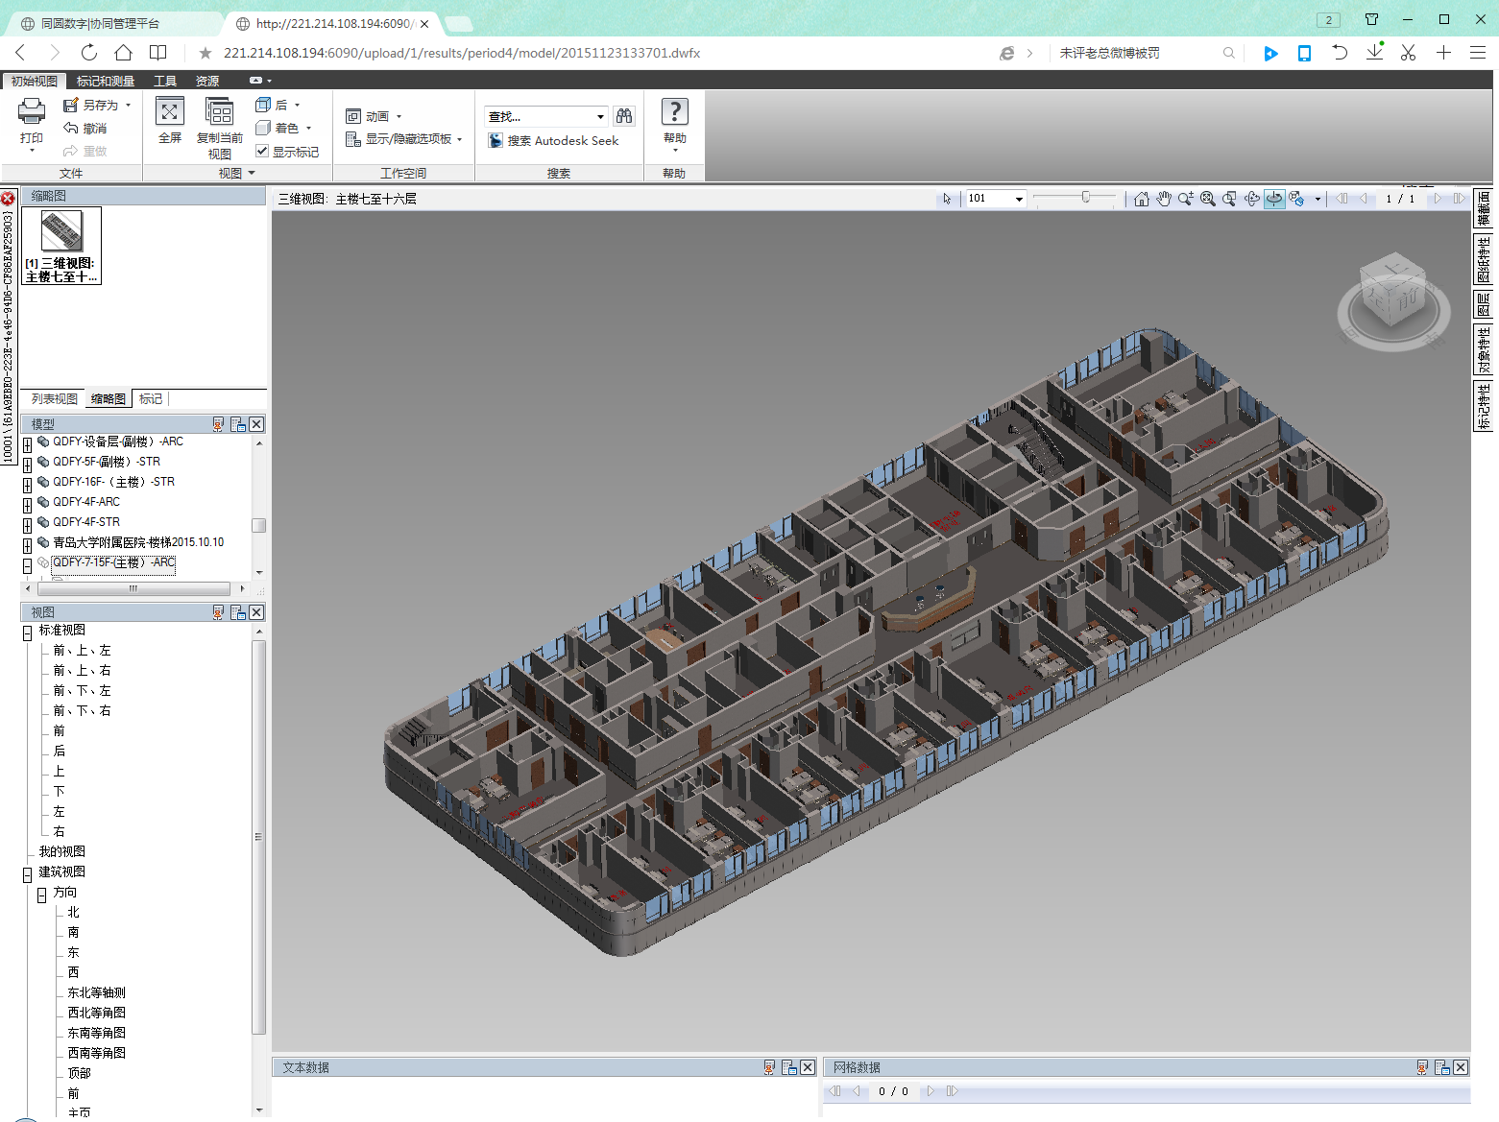The image size is (1499, 1122).
Task: Click the Home view icon
Action: pyautogui.click(x=1141, y=199)
